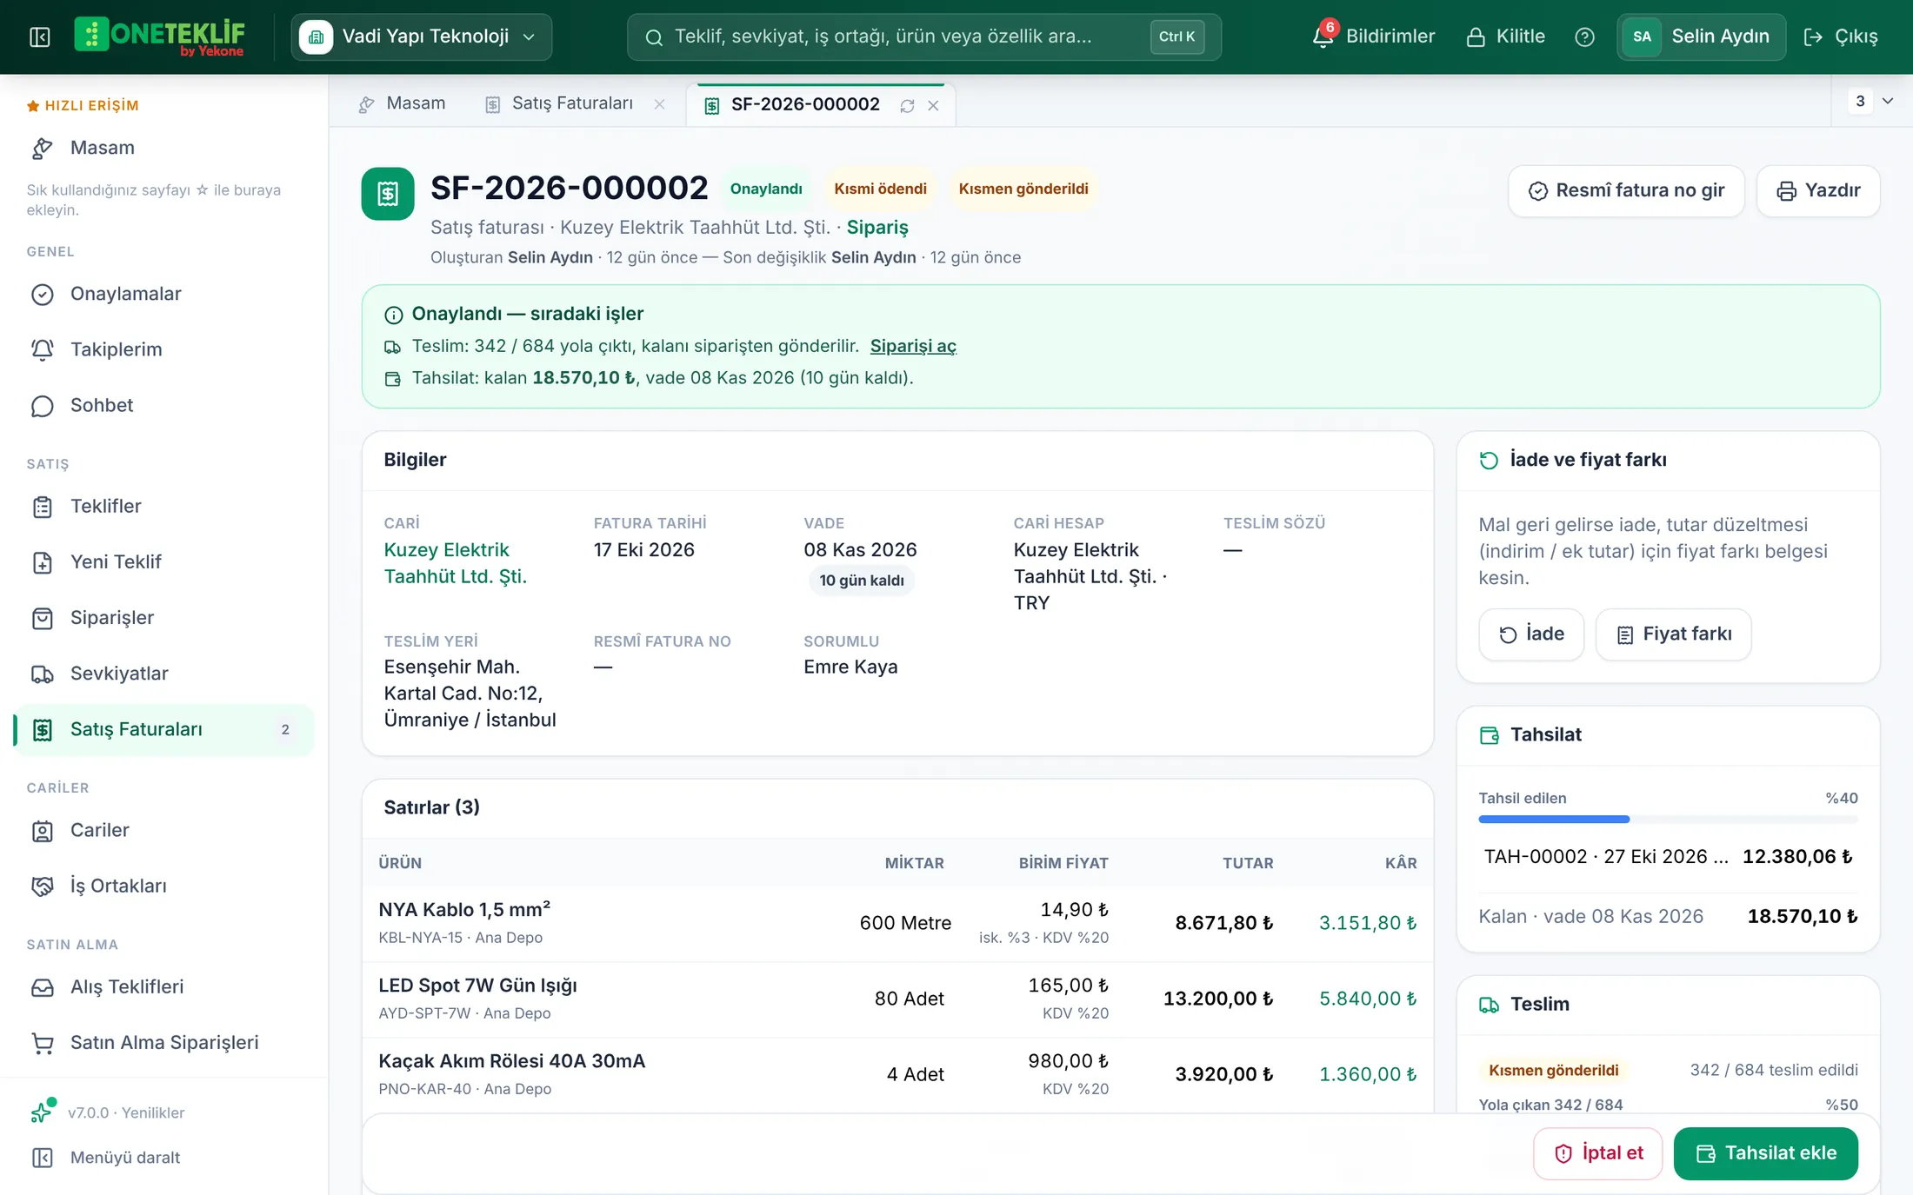Refresh the SF-2026-000002 tab
1913x1195 pixels.
(x=907, y=105)
